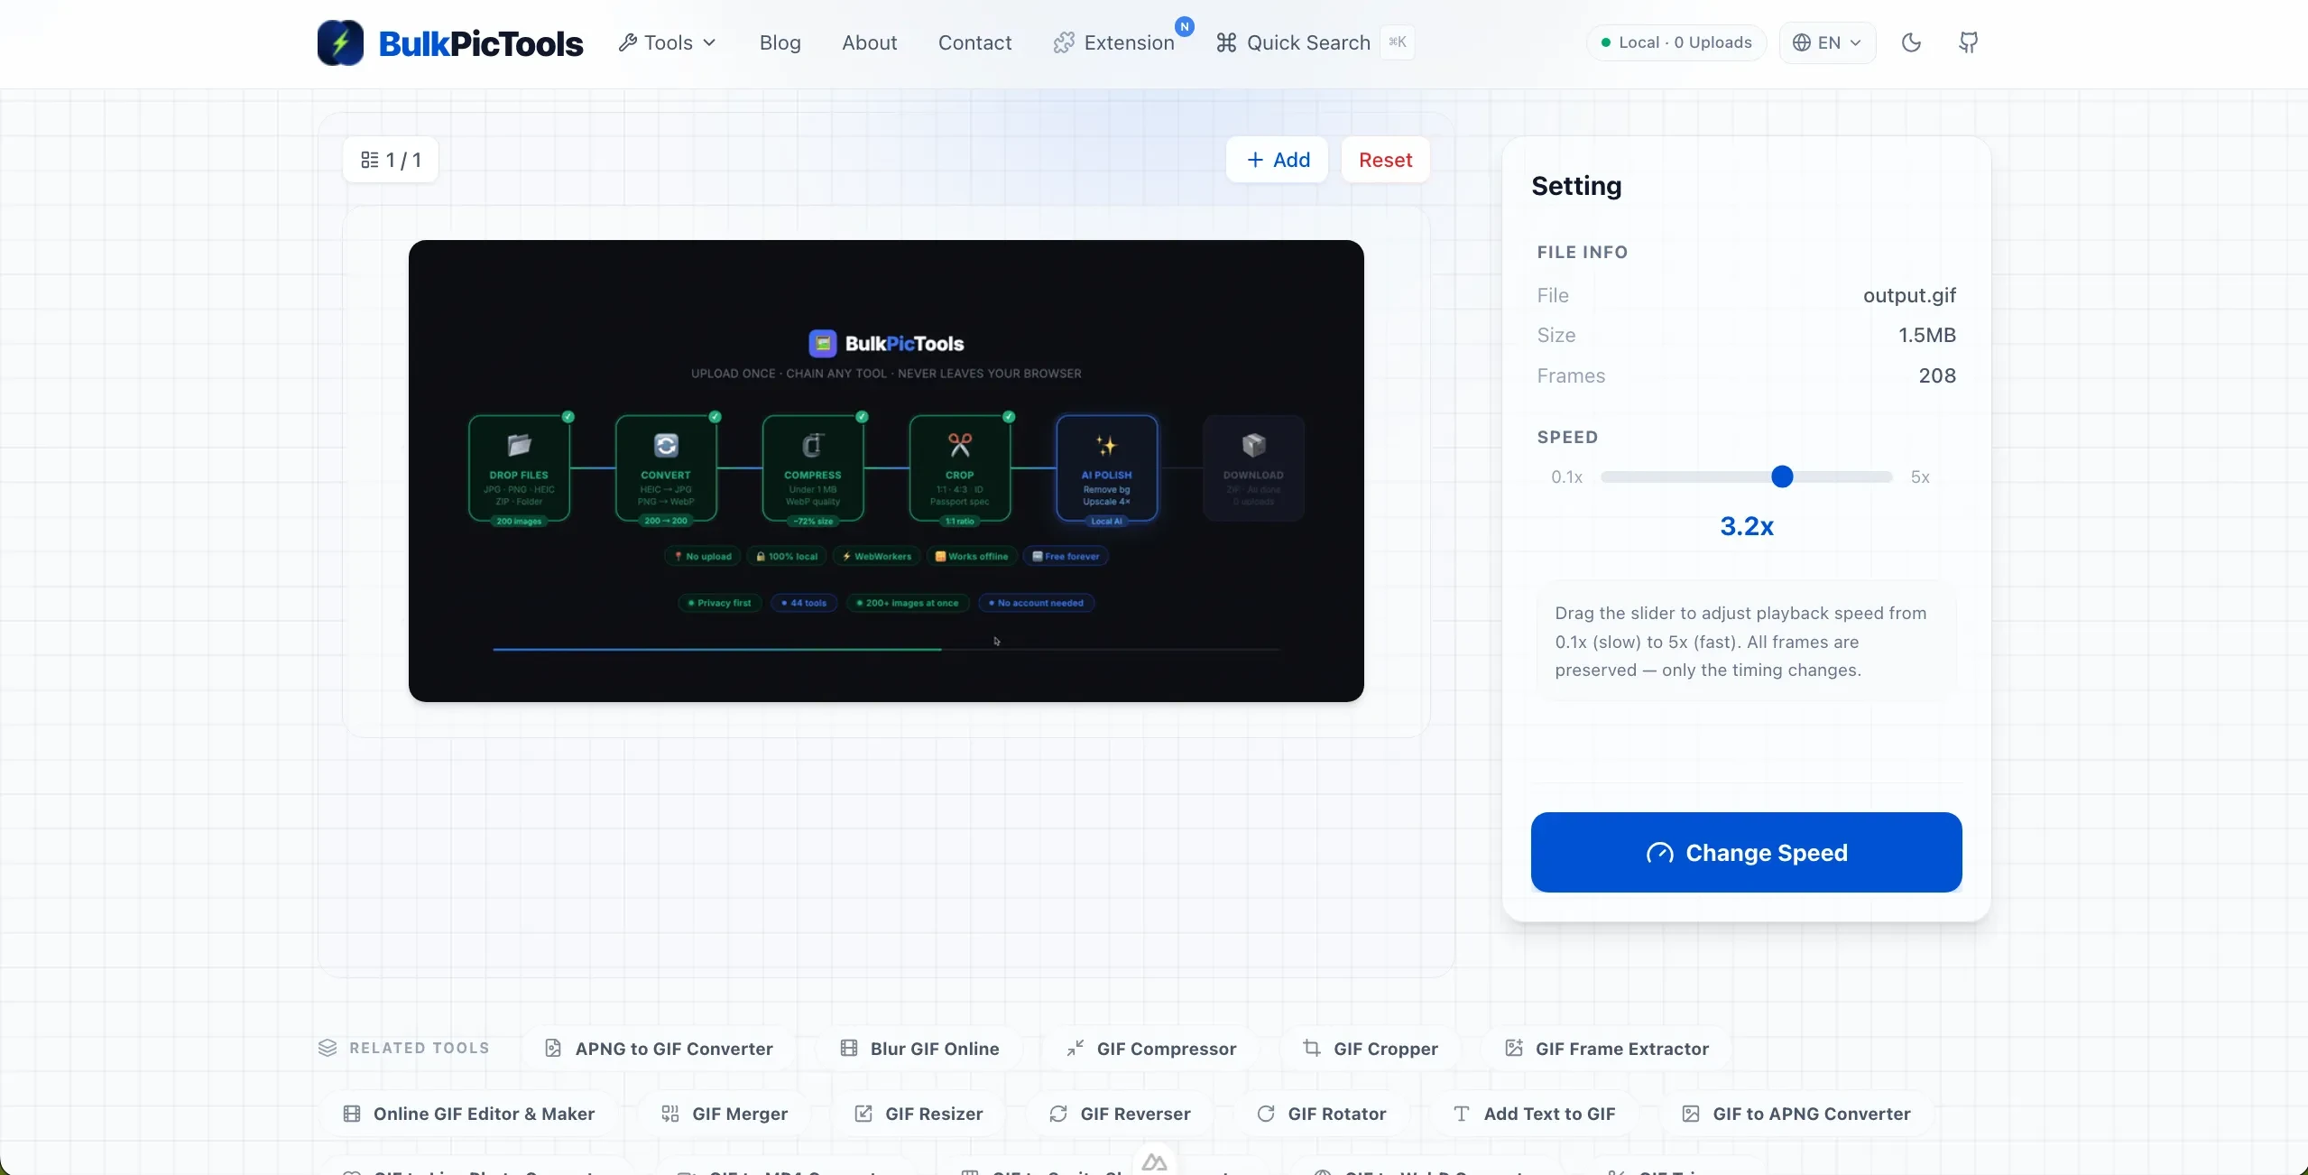The height and width of the screenshot is (1175, 2308).
Task: Open Online GIF Editor & Maker
Action: [469, 1113]
